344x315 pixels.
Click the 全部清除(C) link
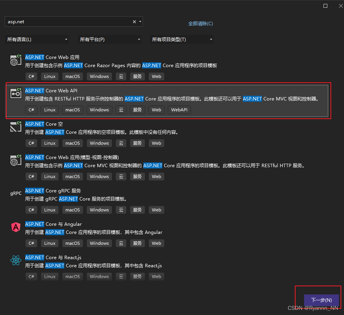pyautogui.click(x=201, y=24)
